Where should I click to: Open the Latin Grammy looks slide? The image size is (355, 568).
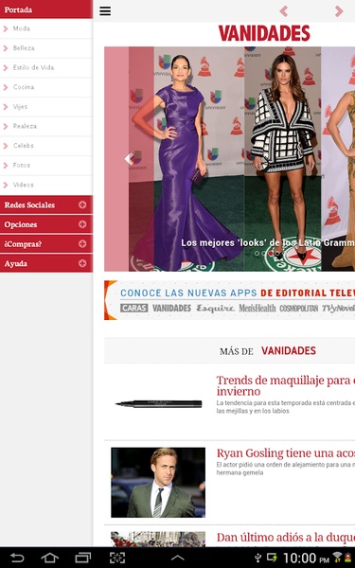click(230, 159)
